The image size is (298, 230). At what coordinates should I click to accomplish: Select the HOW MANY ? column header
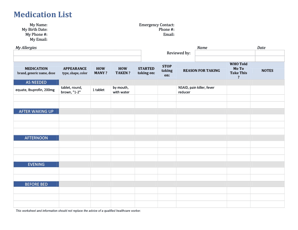pyautogui.click(x=101, y=70)
